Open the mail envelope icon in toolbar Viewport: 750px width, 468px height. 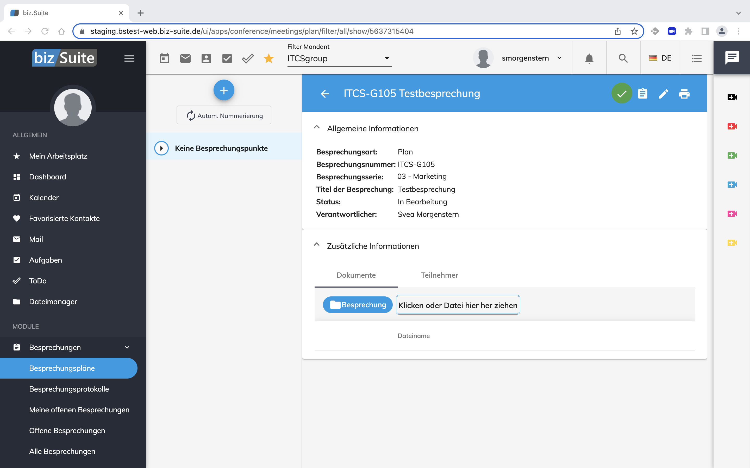pyautogui.click(x=185, y=58)
